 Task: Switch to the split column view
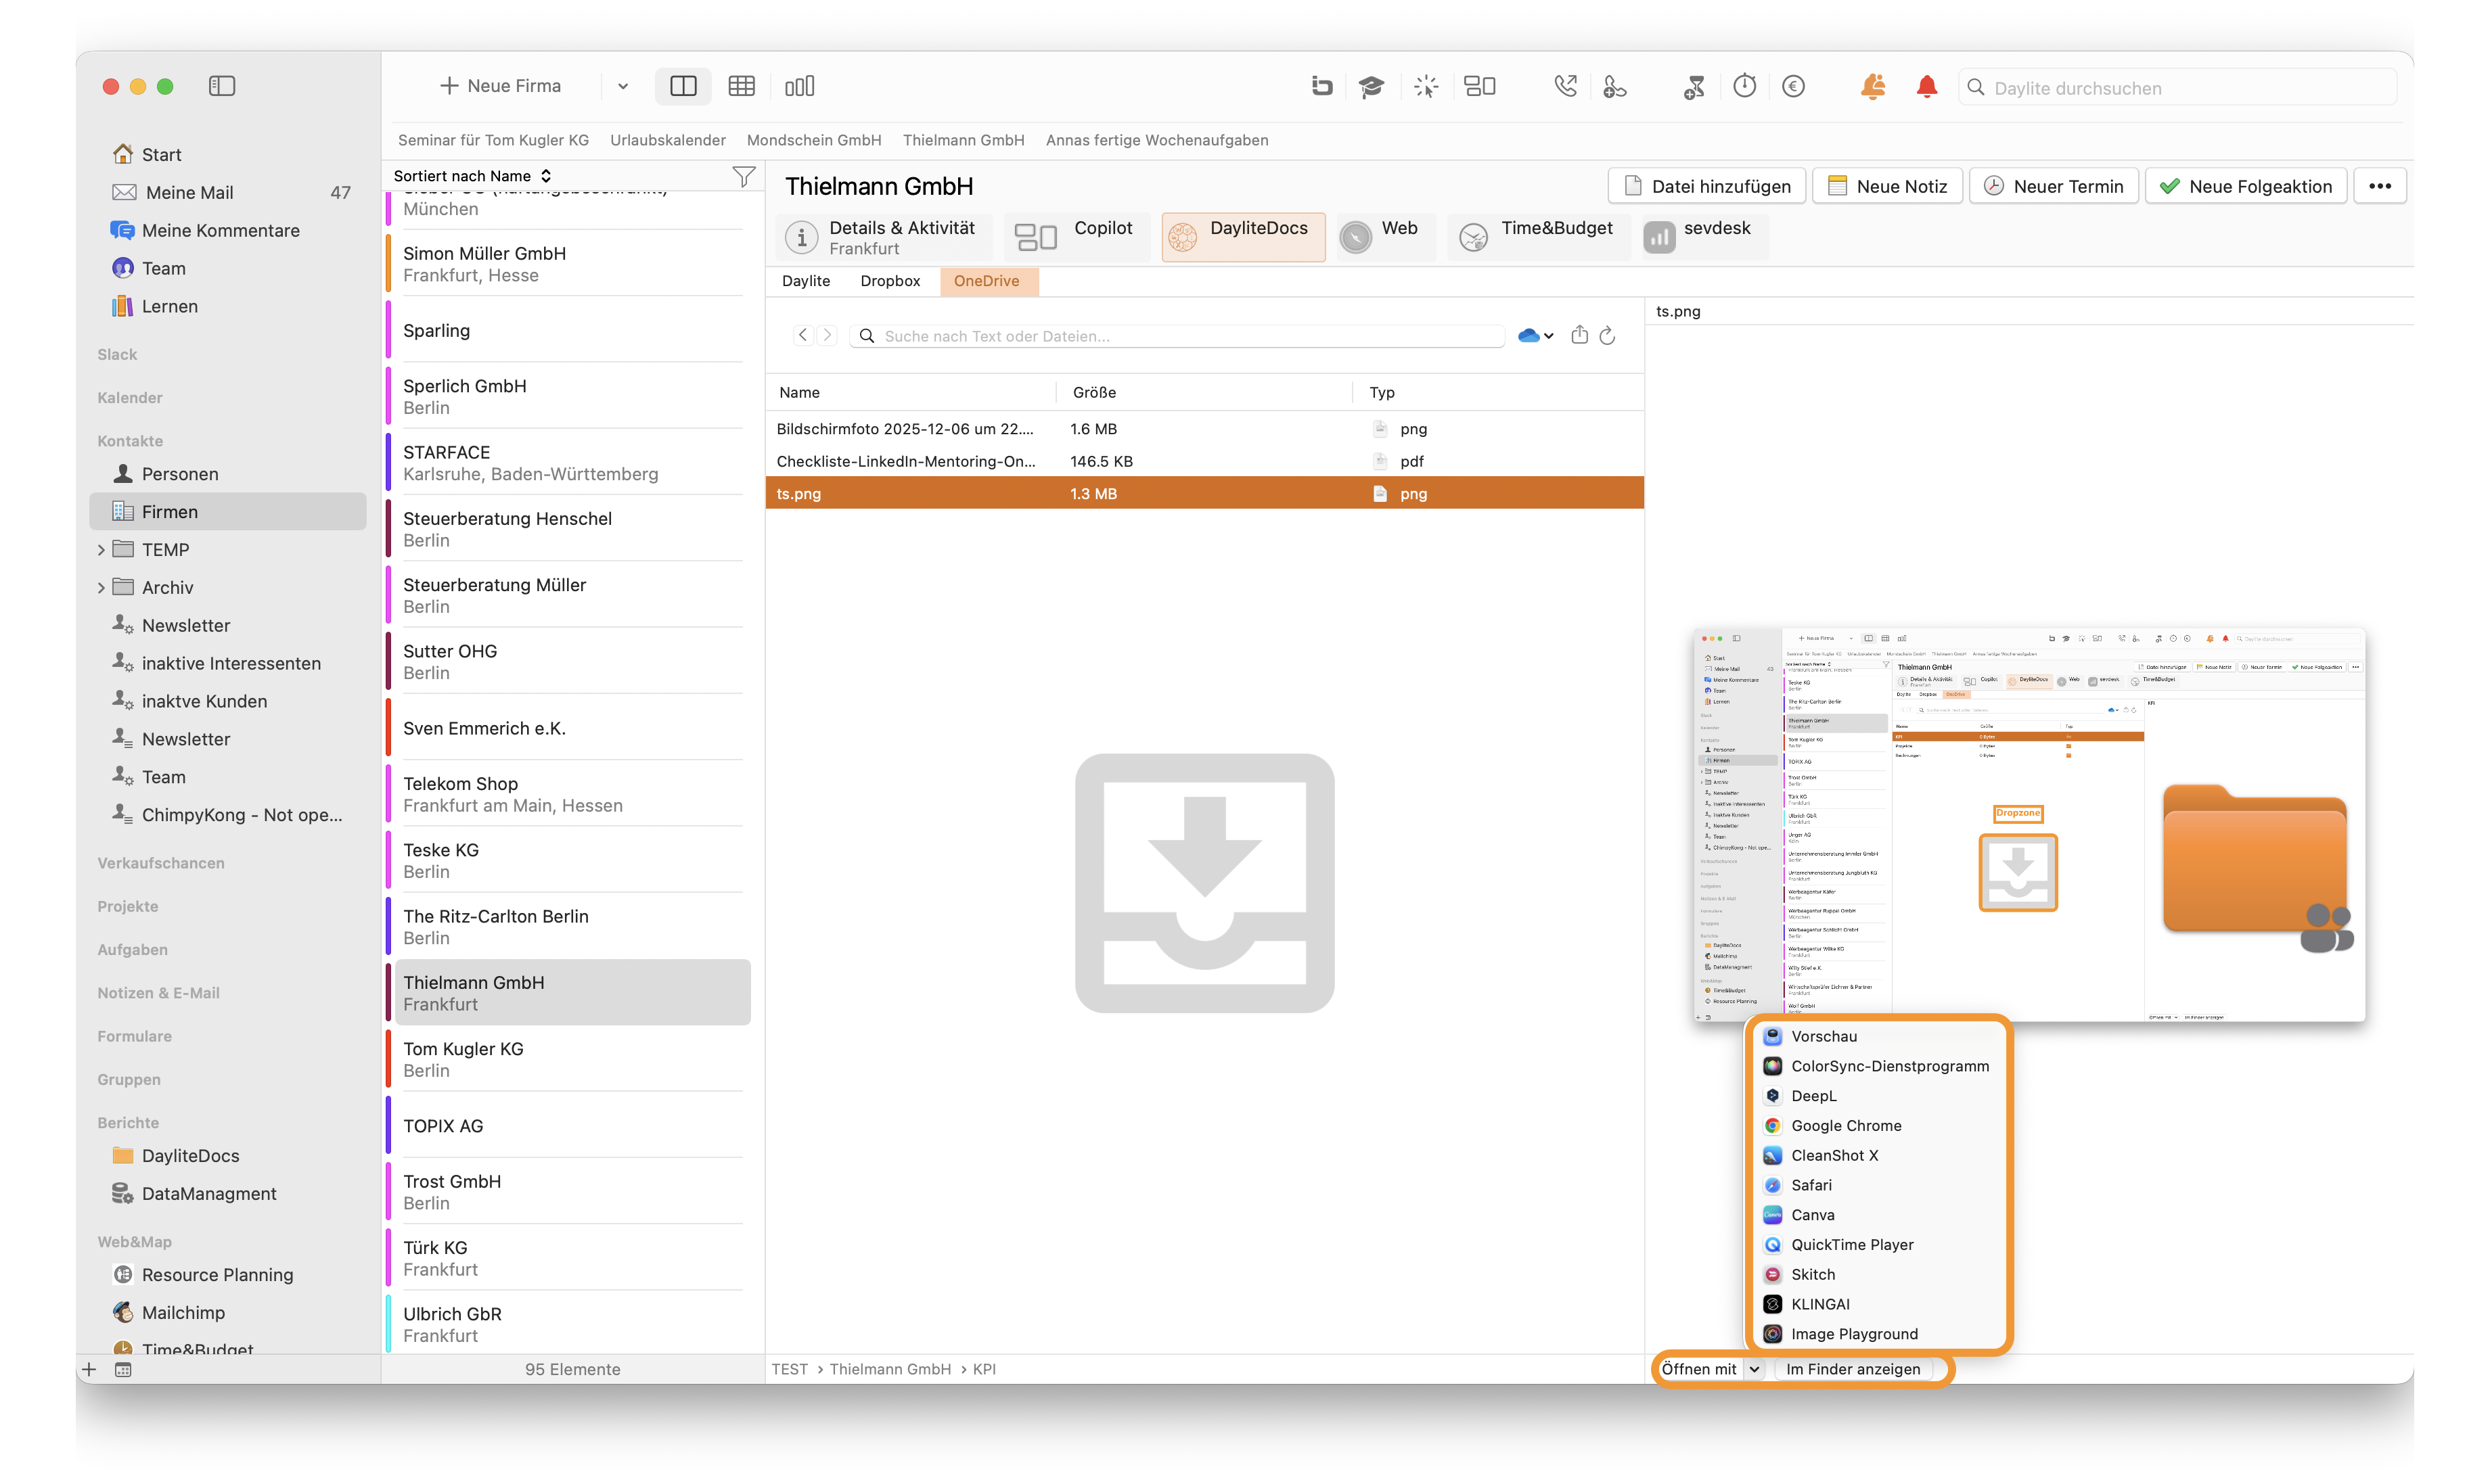(x=683, y=86)
